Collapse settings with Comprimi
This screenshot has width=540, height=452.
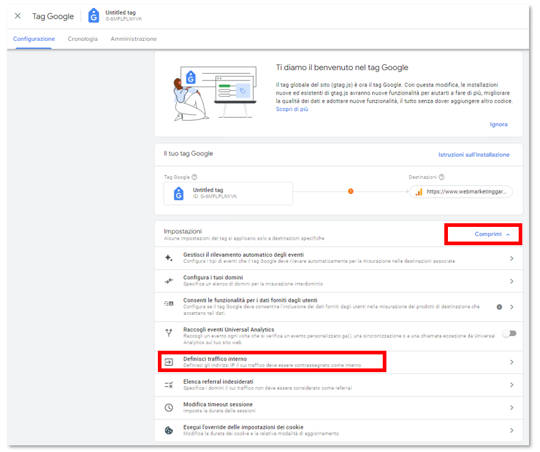point(492,234)
